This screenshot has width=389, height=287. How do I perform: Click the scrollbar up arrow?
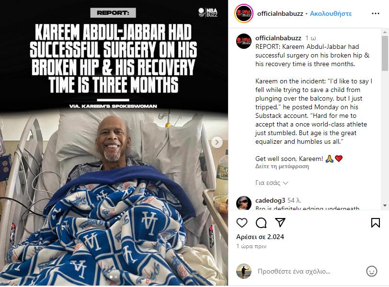(385, 32)
